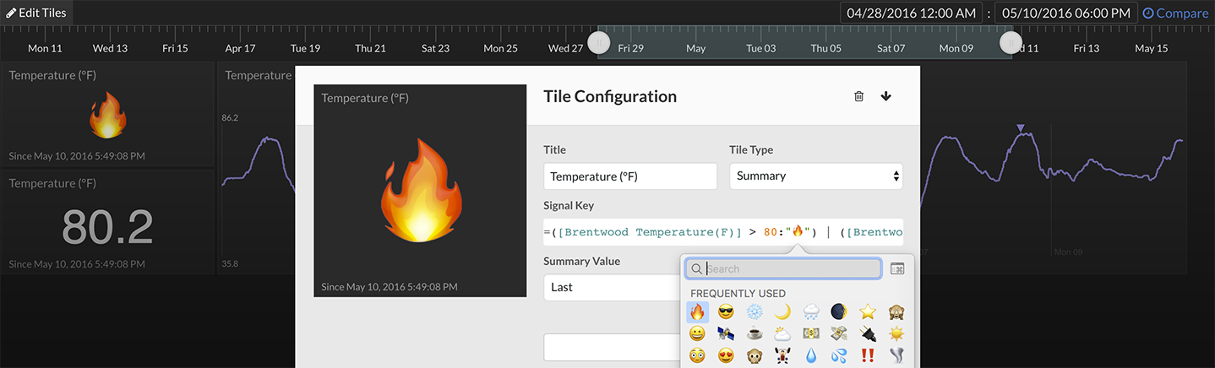Open the Tile Type dropdown

pos(815,176)
